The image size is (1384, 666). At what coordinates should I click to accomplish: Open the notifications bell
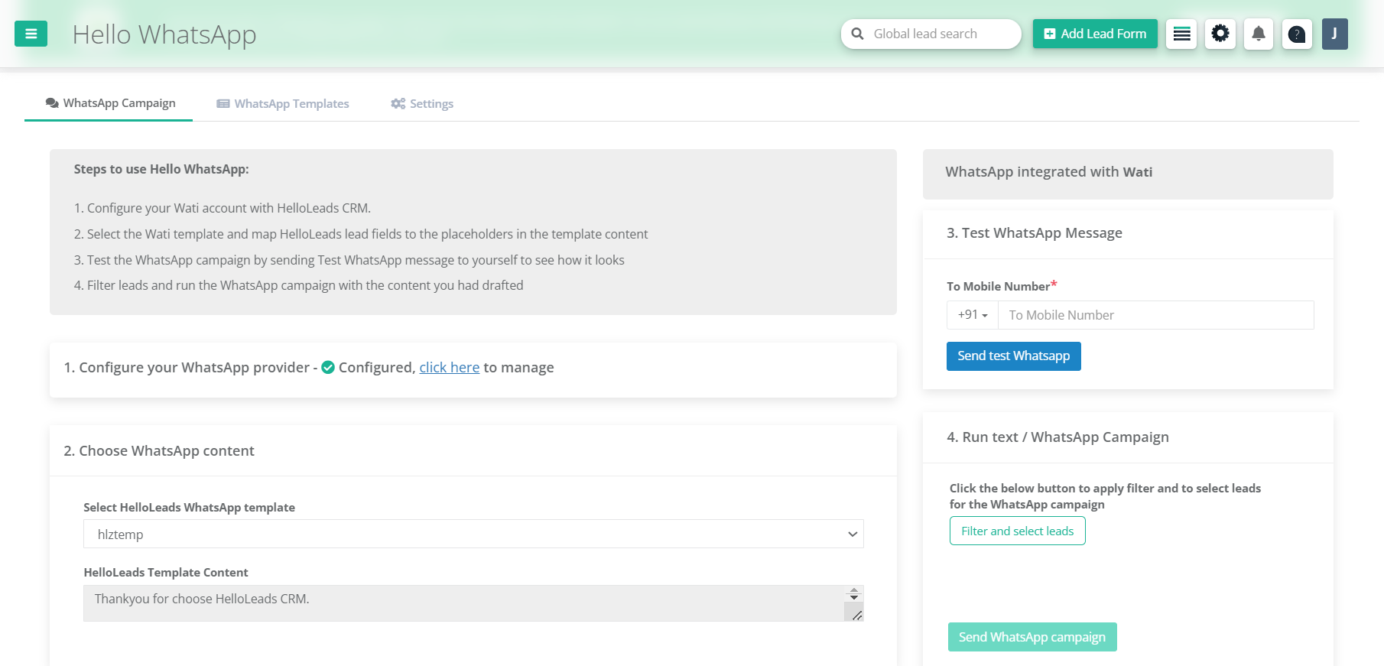tap(1259, 34)
